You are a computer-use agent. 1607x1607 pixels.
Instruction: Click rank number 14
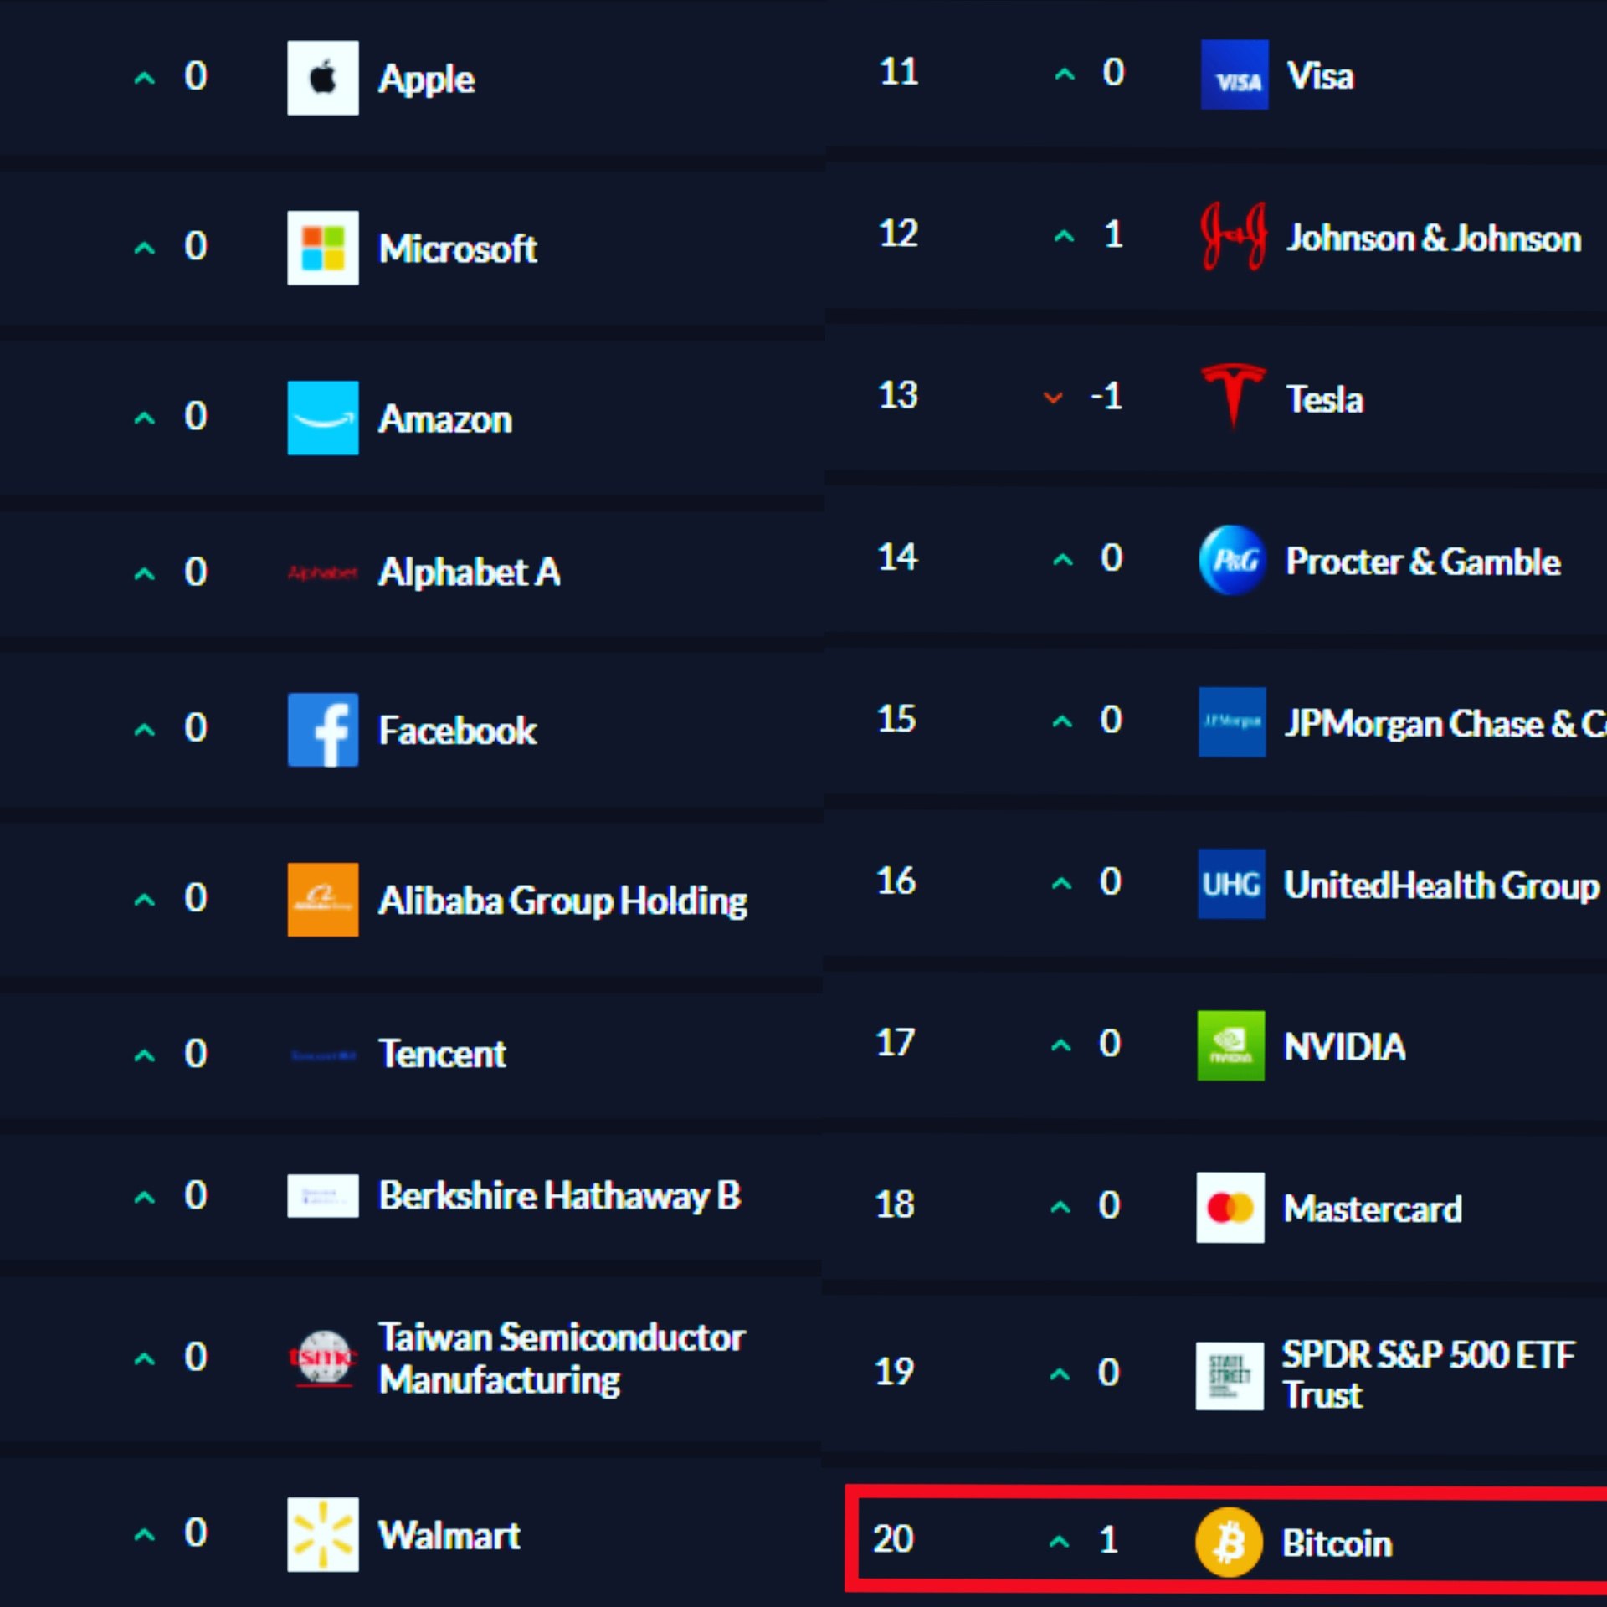[897, 557]
